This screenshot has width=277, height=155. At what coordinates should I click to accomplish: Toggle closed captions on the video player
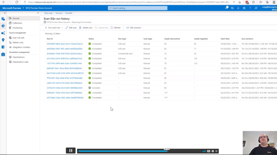(x=208, y=151)
